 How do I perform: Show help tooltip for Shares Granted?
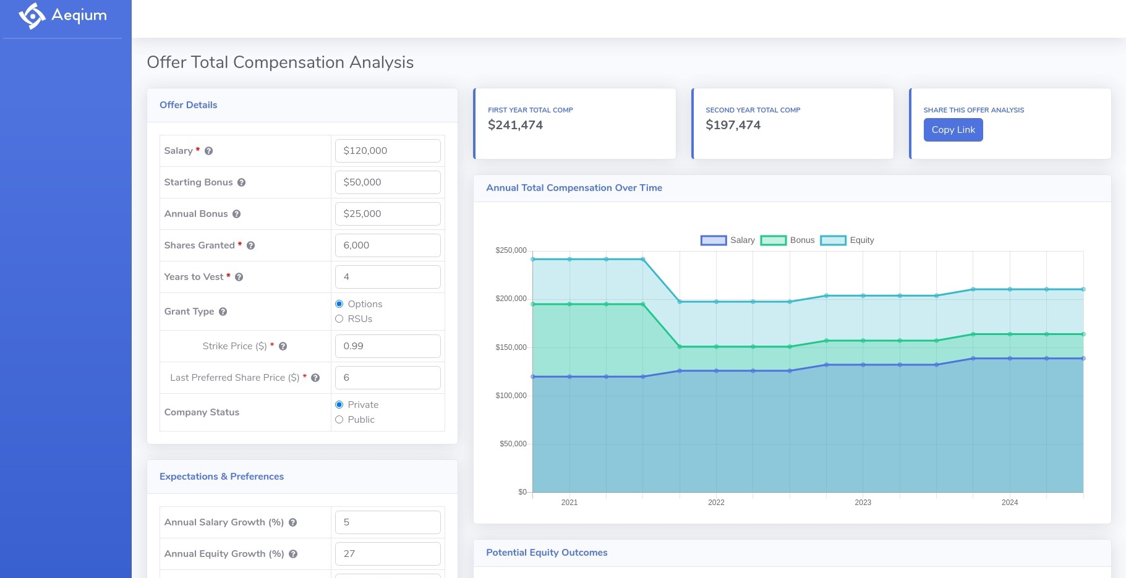tap(251, 245)
